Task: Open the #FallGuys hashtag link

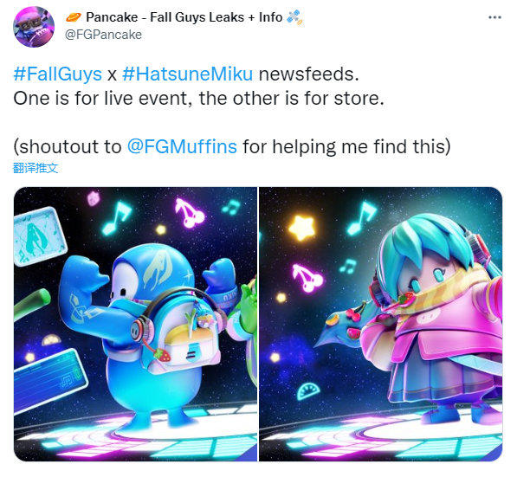Action: click(58, 74)
